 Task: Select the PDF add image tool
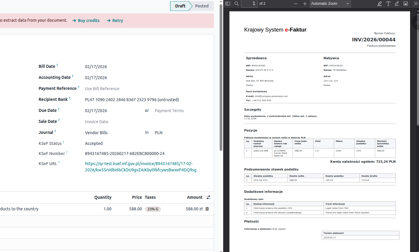tap(406, 4)
